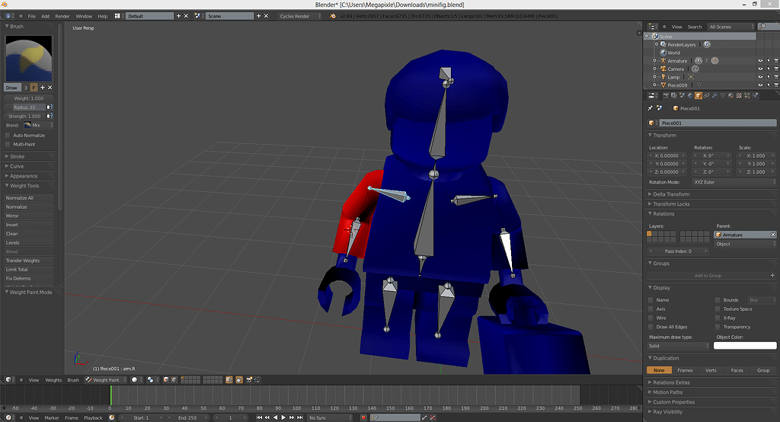Open the Texture properties checker tab

click(x=739, y=95)
